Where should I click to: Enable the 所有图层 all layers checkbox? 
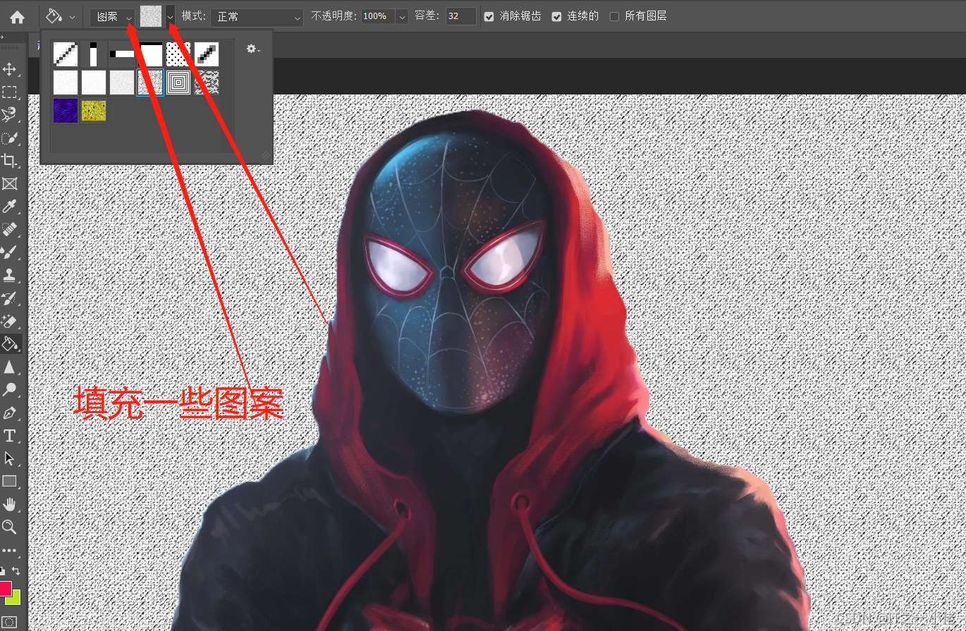[614, 16]
